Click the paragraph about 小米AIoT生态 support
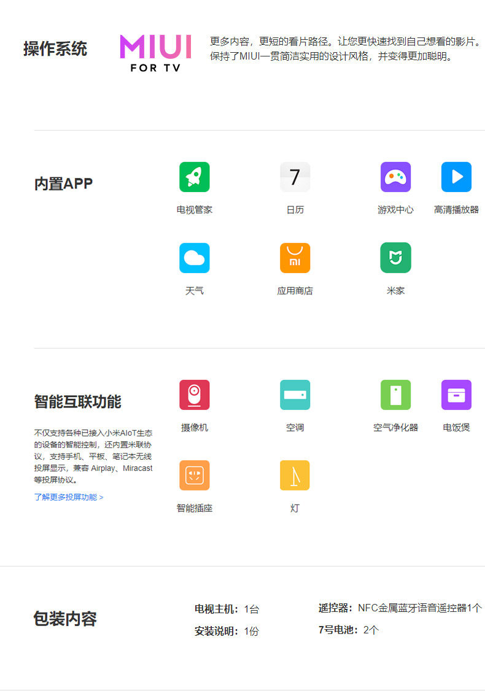Viewport: 485px width, 696px height. [x=93, y=456]
